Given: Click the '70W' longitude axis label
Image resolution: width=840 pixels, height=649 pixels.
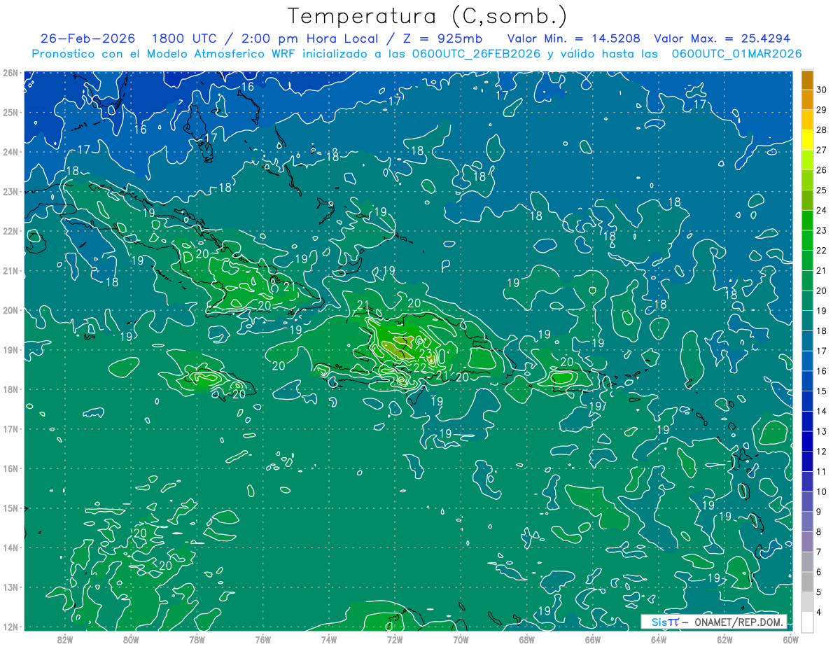Looking at the screenshot, I should pyautogui.click(x=461, y=639).
